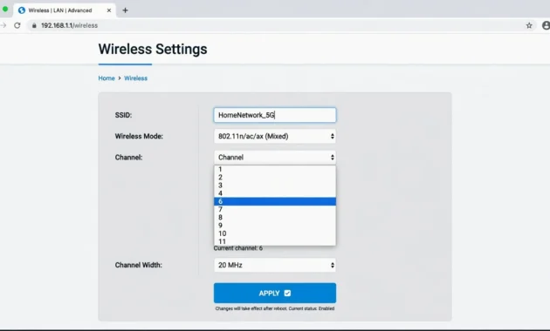Image resolution: width=550 pixels, height=331 pixels.
Task: Choose channel 8 from the list
Action: (x=275, y=217)
